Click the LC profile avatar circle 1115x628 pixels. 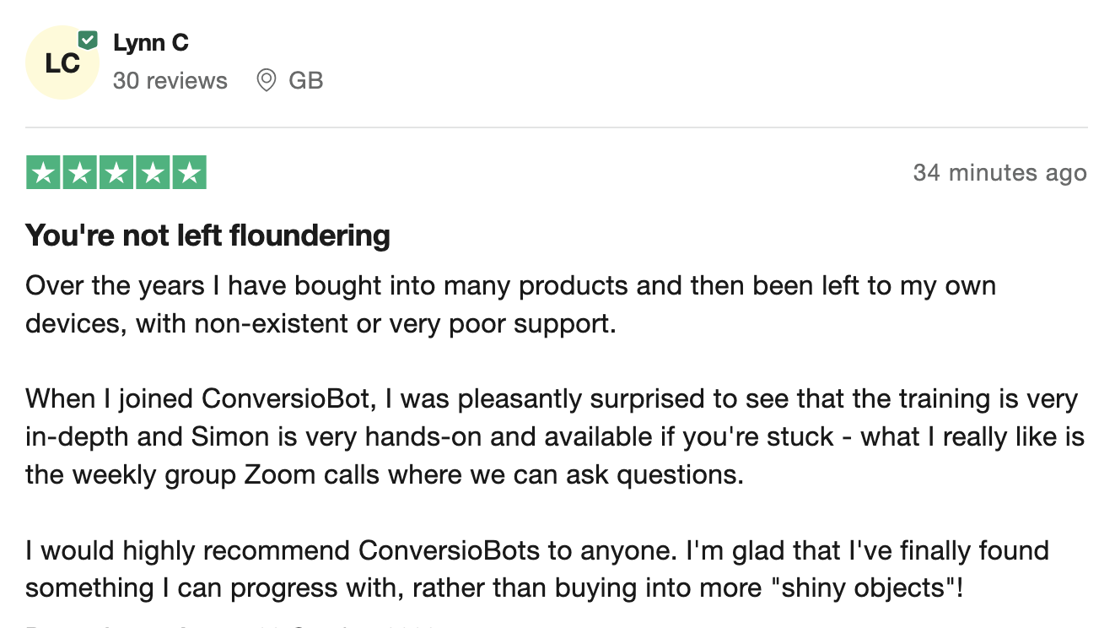(62, 63)
